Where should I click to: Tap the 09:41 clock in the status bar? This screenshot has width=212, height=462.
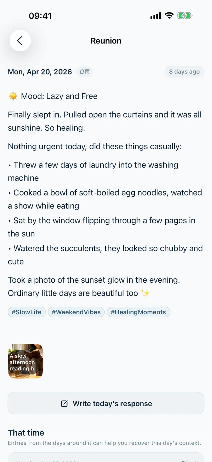40,16
